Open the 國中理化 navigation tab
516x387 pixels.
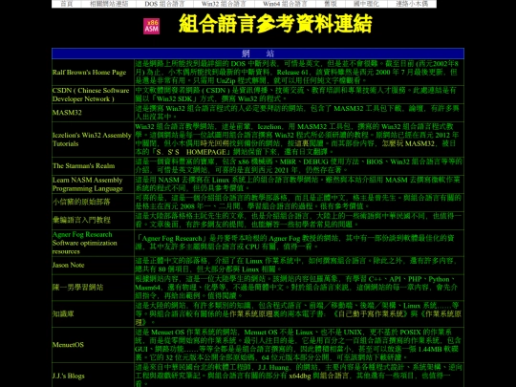366,4
